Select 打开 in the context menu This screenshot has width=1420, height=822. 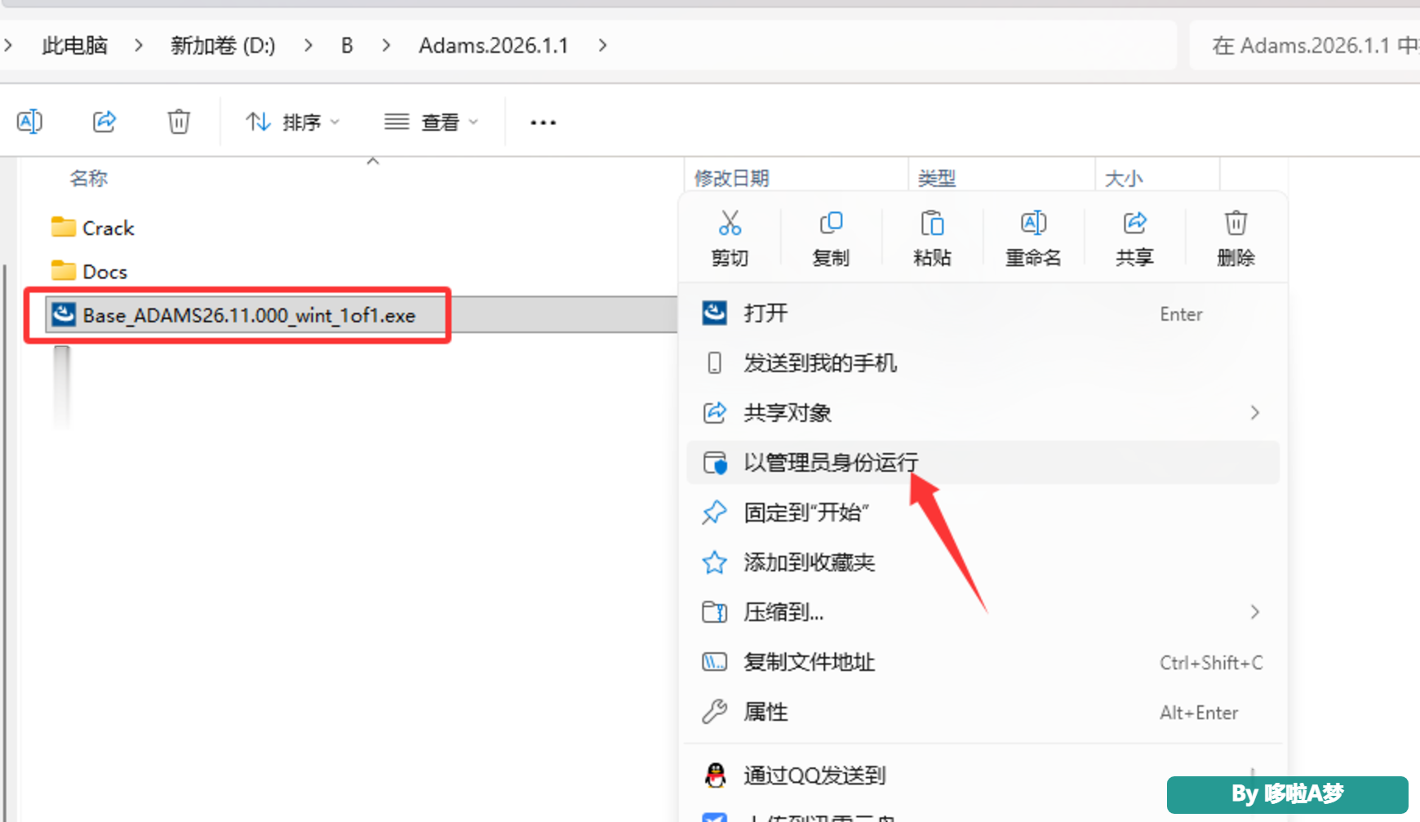983,313
